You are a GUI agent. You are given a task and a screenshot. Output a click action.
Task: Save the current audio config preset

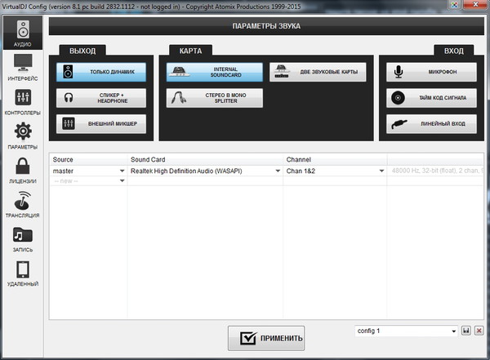click(x=465, y=331)
